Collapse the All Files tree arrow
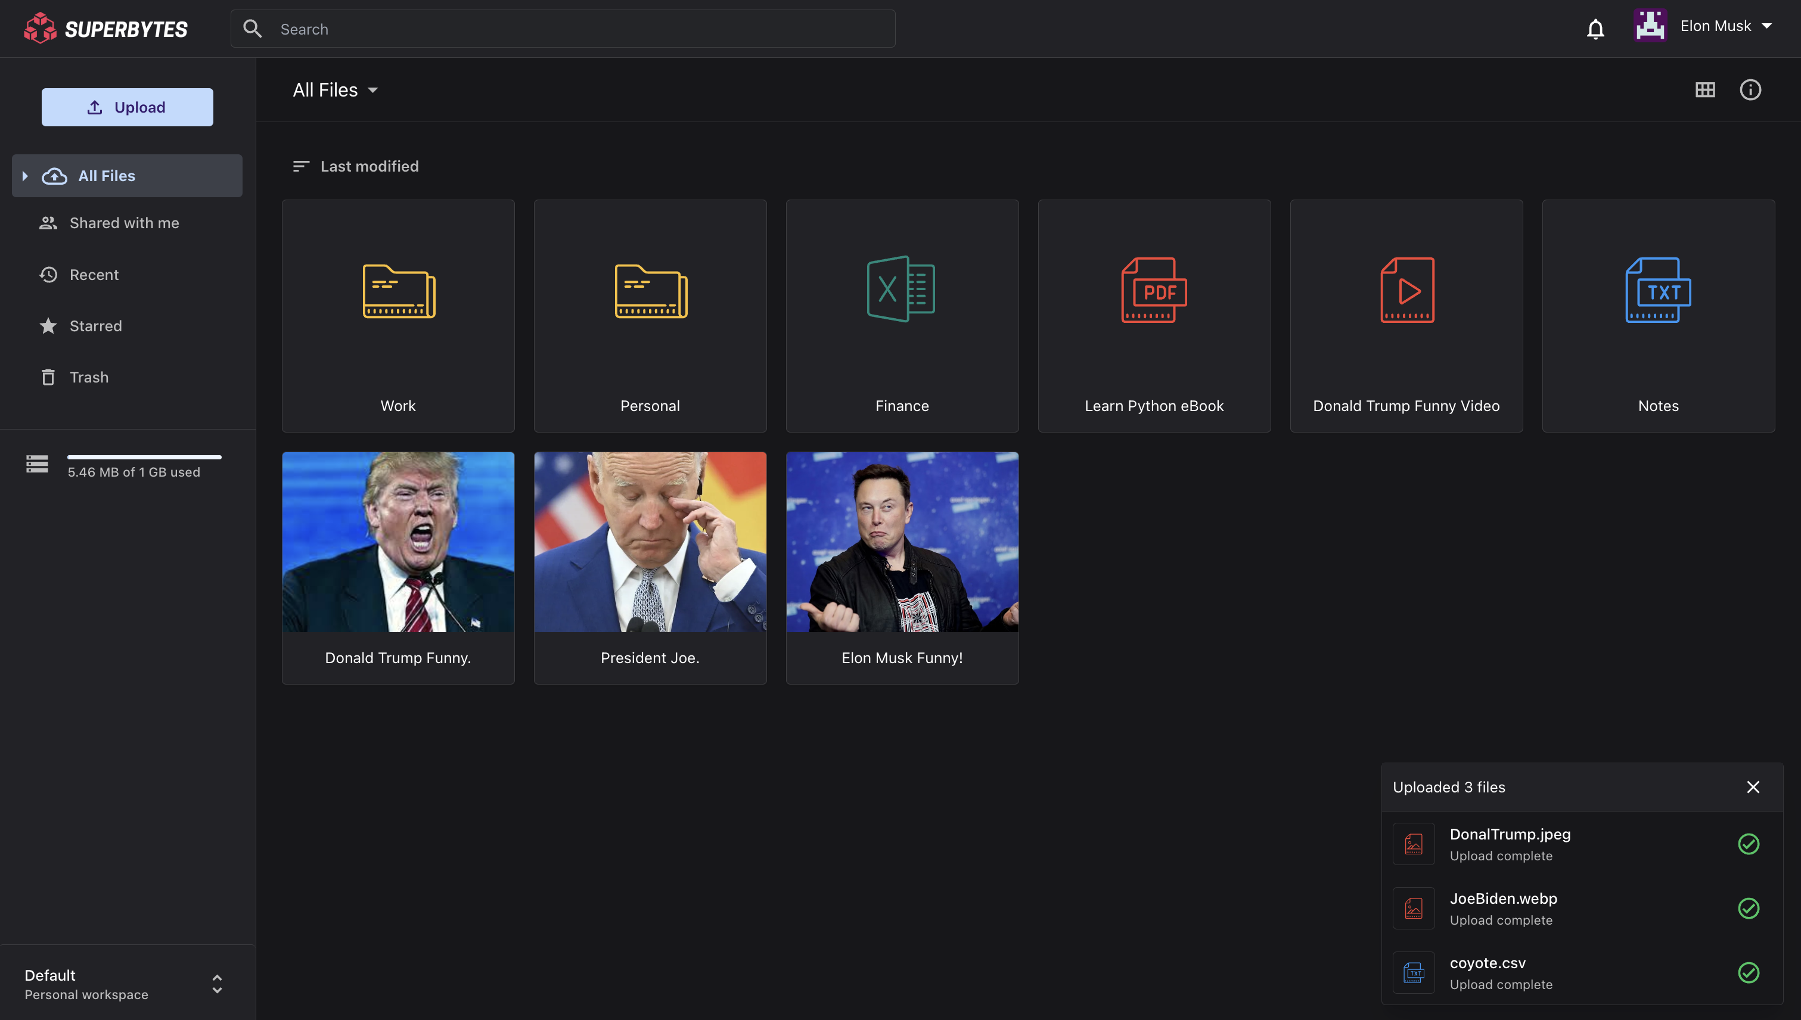Image resolution: width=1801 pixels, height=1020 pixels. [26, 175]
